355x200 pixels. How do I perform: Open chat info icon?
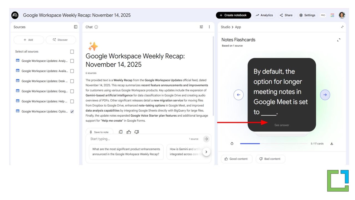point(96,27)
